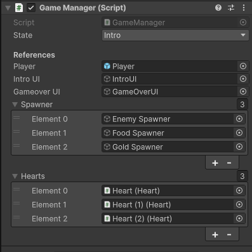The height and width of the screenshot is (252, 252).
Task: Open component help reference icon
Action: pyautogui.click(x=218, y=8)
